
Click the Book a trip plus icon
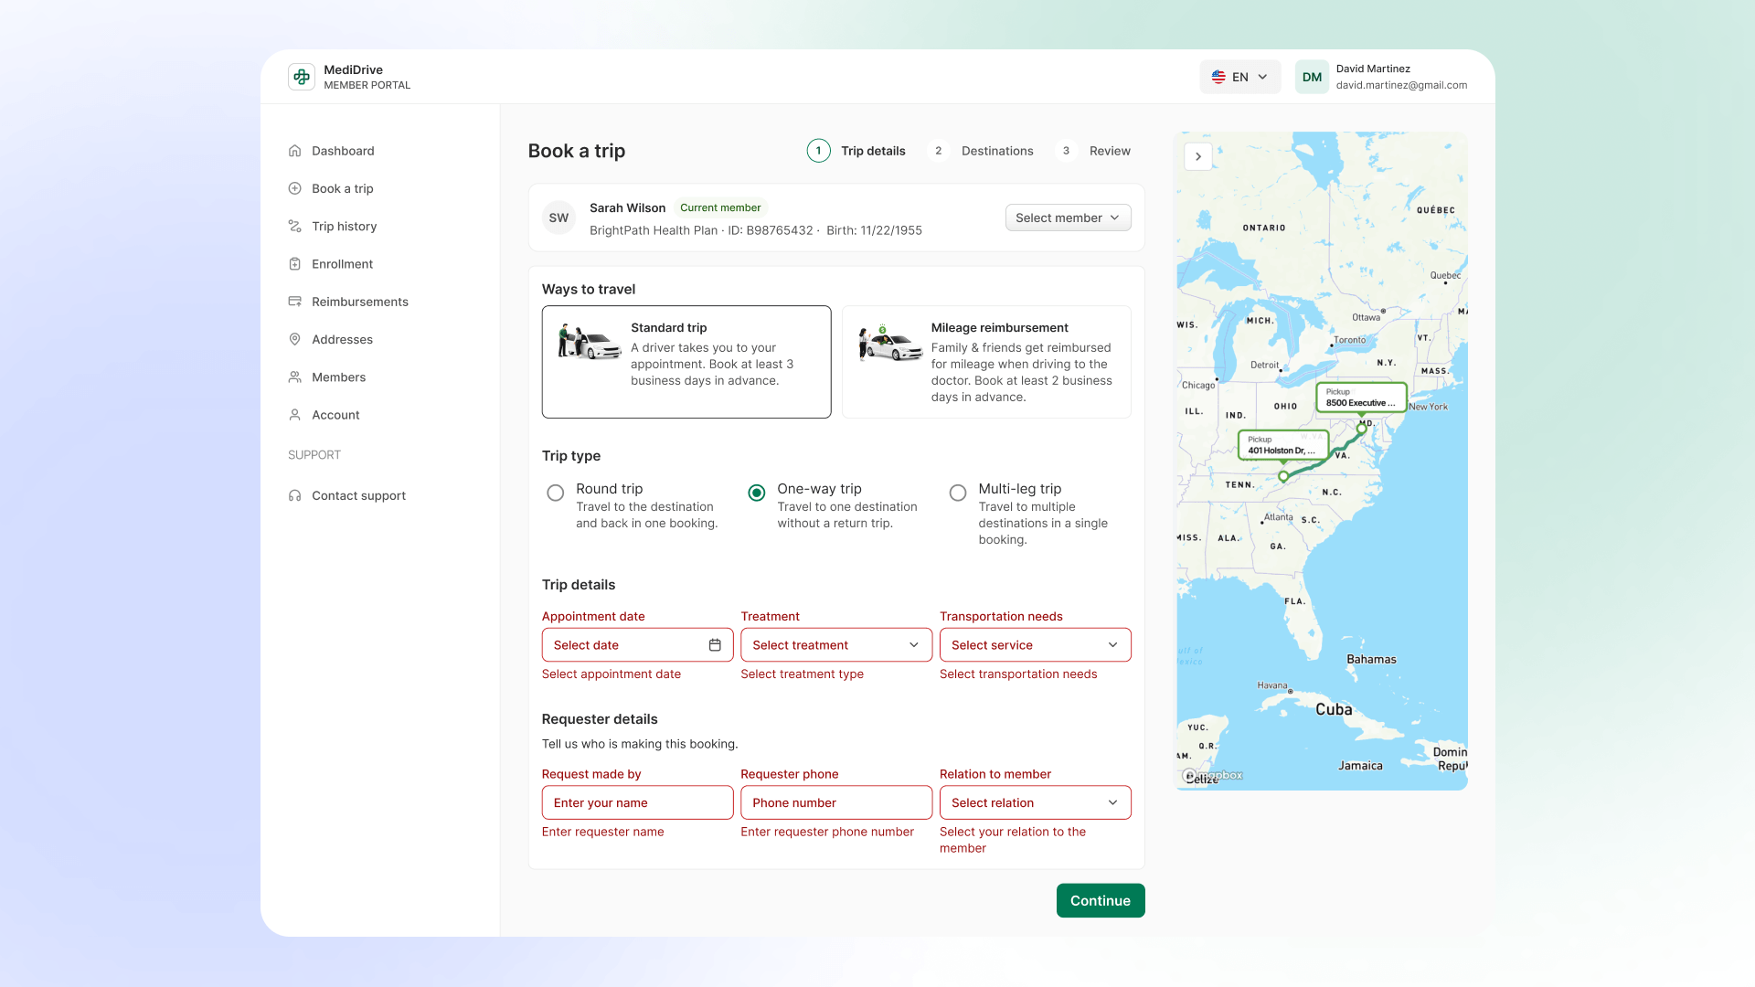tap(294, 188)
